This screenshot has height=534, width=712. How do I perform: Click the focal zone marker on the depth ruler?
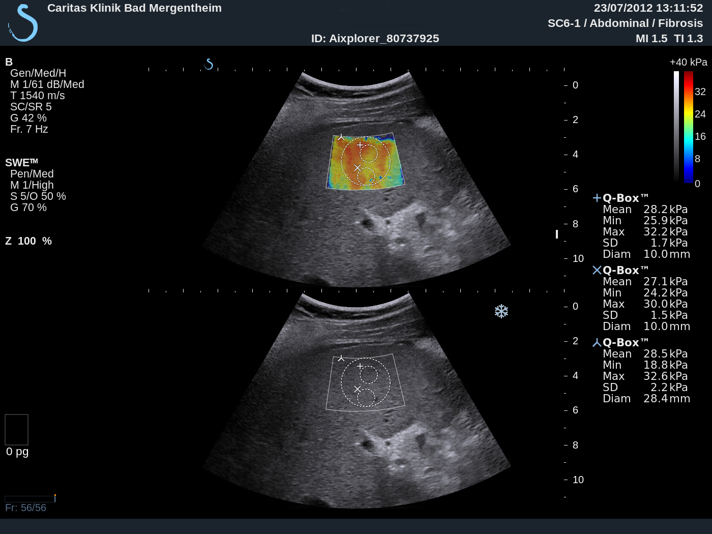[557, 234]
